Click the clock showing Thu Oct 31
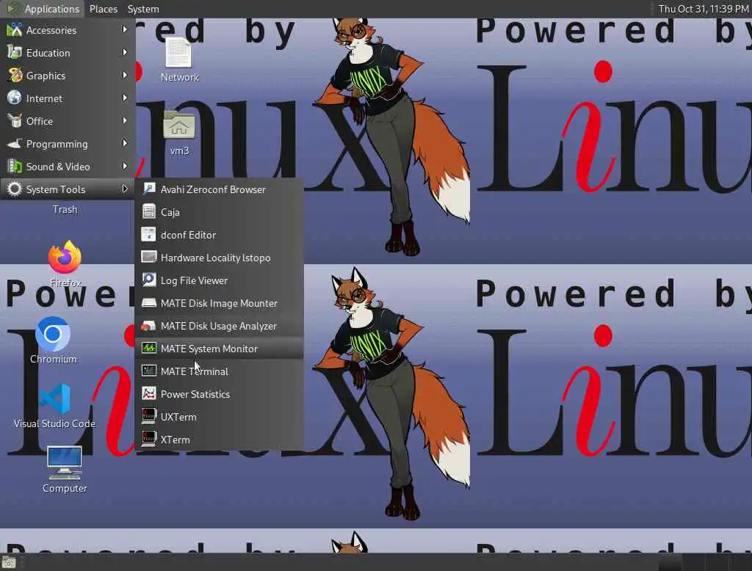The image size is (752, 571). click(703, 9)
